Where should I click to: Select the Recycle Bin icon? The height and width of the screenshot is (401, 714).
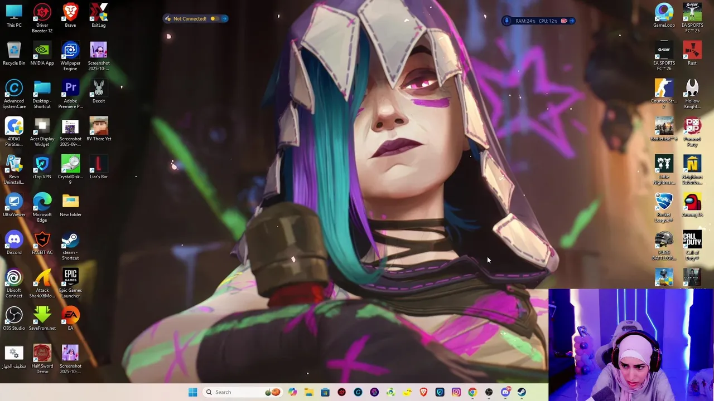pos(14,53)
